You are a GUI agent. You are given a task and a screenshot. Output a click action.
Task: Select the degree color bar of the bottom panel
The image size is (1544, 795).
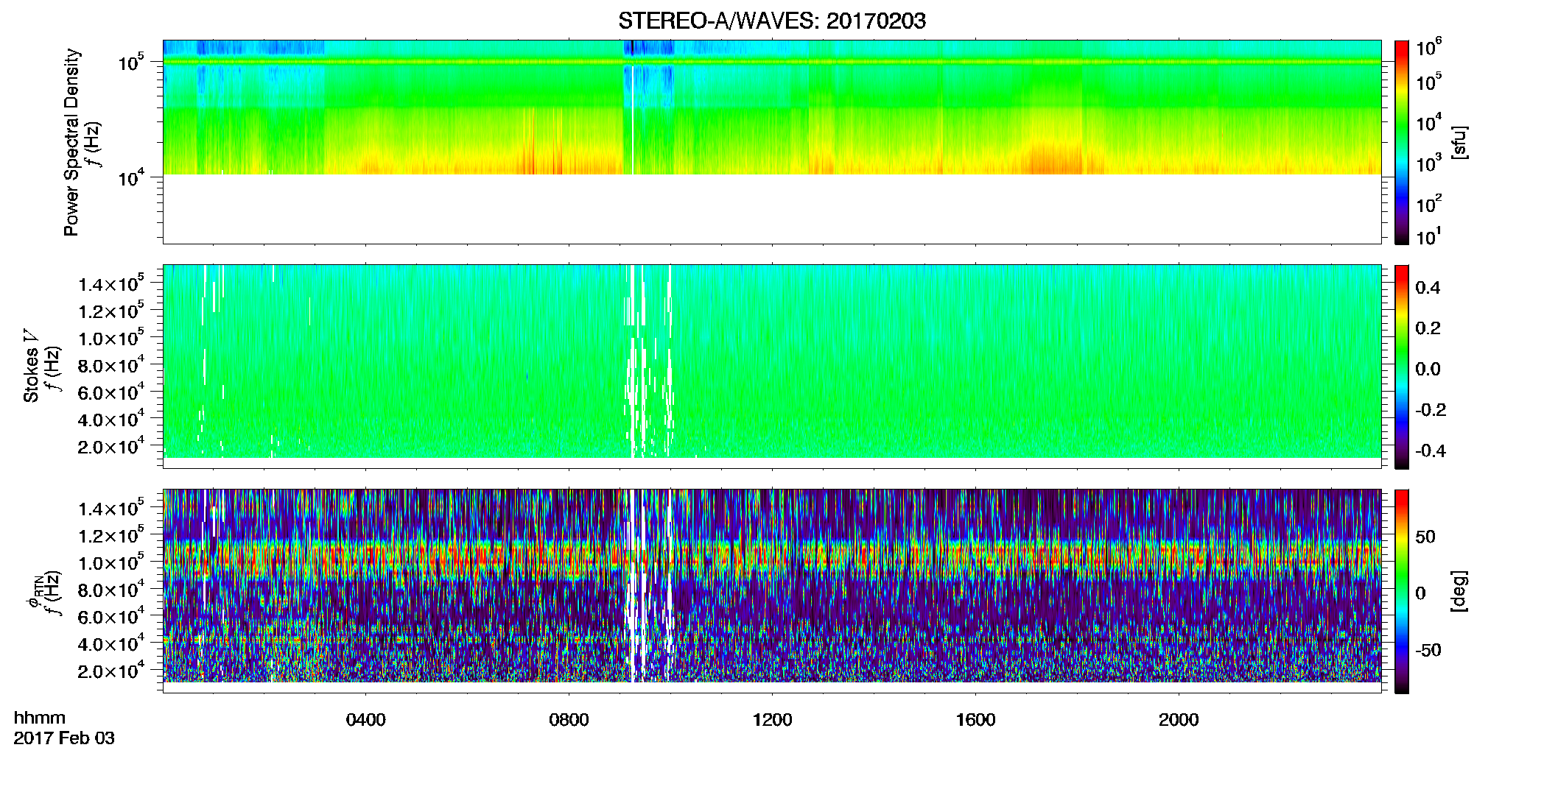coord(1401,591)
